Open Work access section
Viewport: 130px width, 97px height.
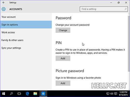[x=26, y=33]
